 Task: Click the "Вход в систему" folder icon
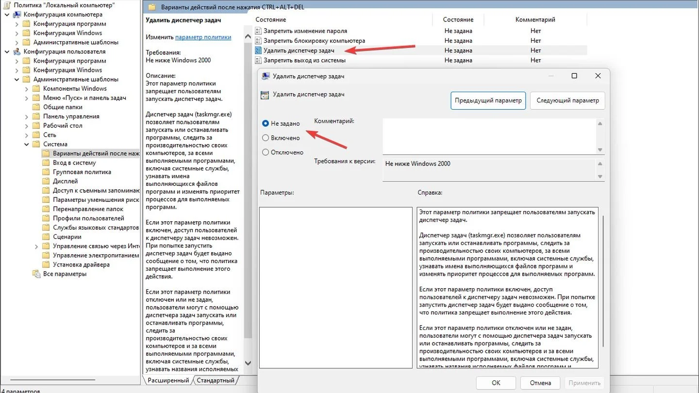(x=46, y=163)
